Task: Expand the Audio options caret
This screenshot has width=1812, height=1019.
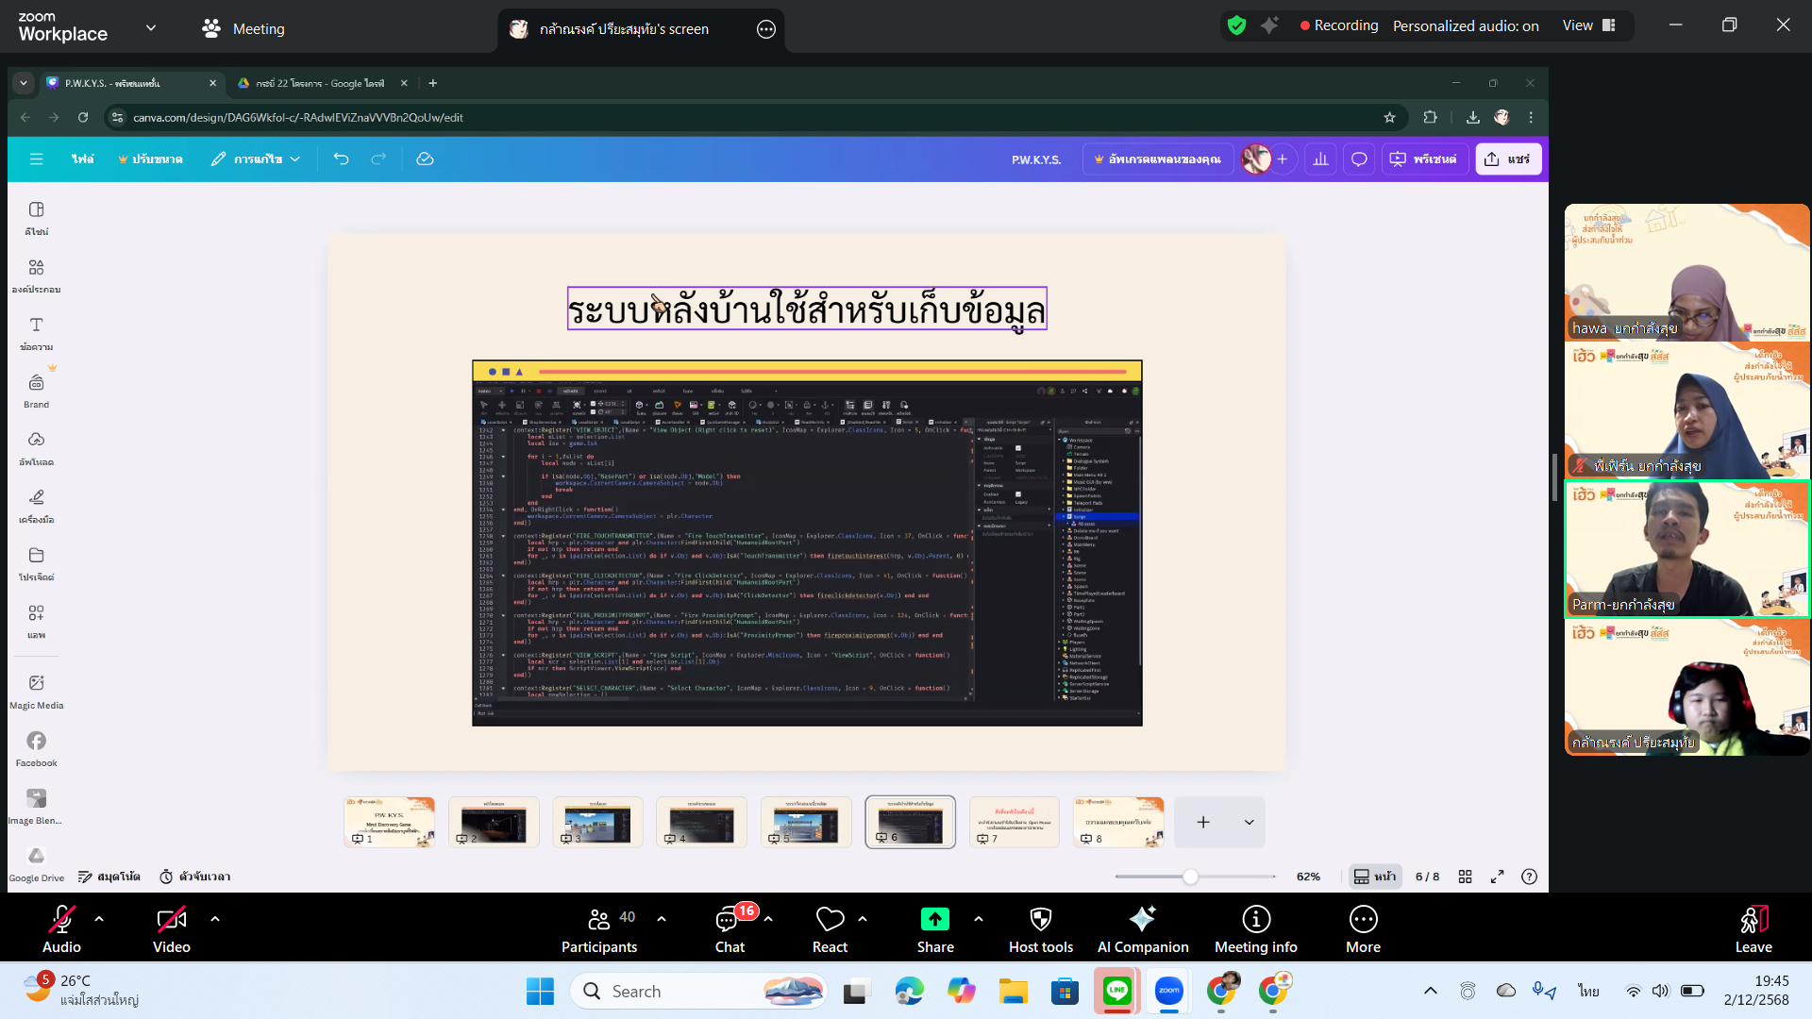Action: click(x=99, y=918)
